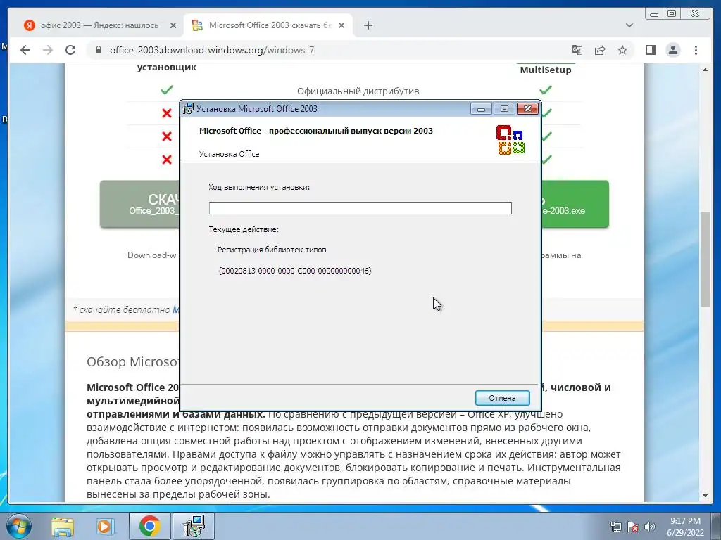Click the MultiSetup column heading
The image size is (721, 540).
click(x=546, y=70)
